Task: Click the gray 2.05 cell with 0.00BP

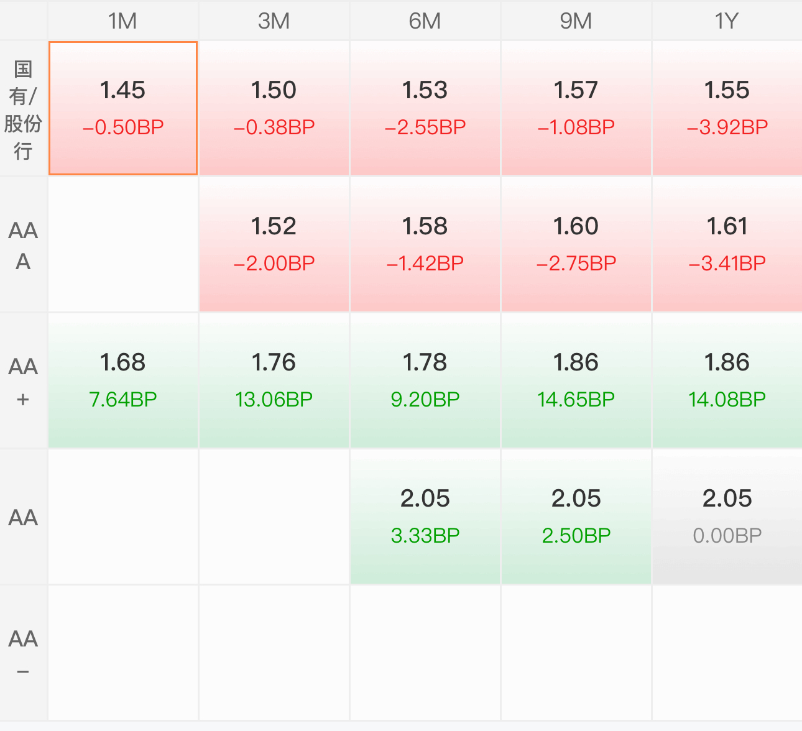Action: tap(727, 517)
